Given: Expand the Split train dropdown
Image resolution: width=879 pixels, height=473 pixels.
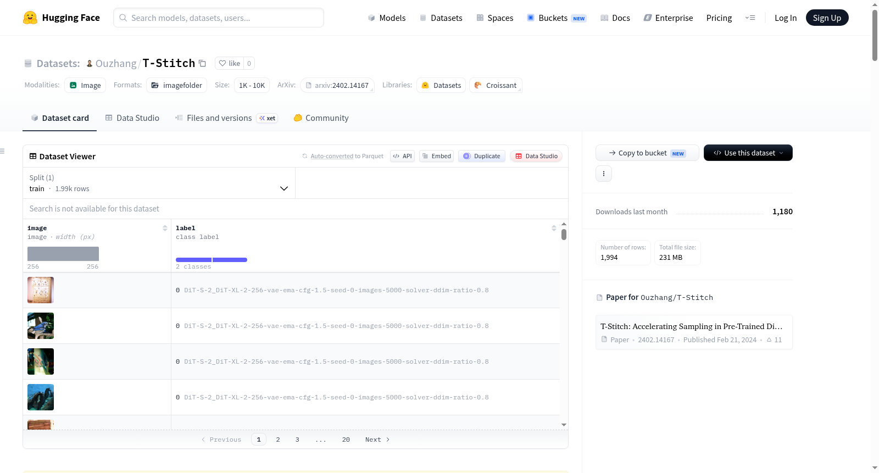Looking at the screenshot, I should (x=159, y=183).
